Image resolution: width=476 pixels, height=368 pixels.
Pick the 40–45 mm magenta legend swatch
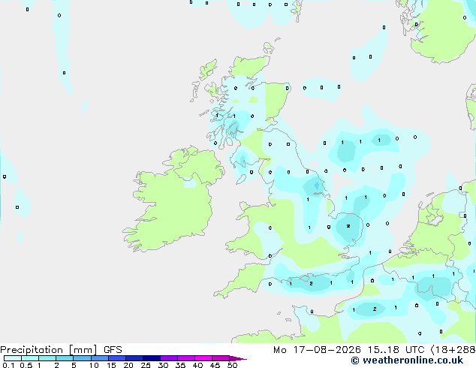point(203,358)
